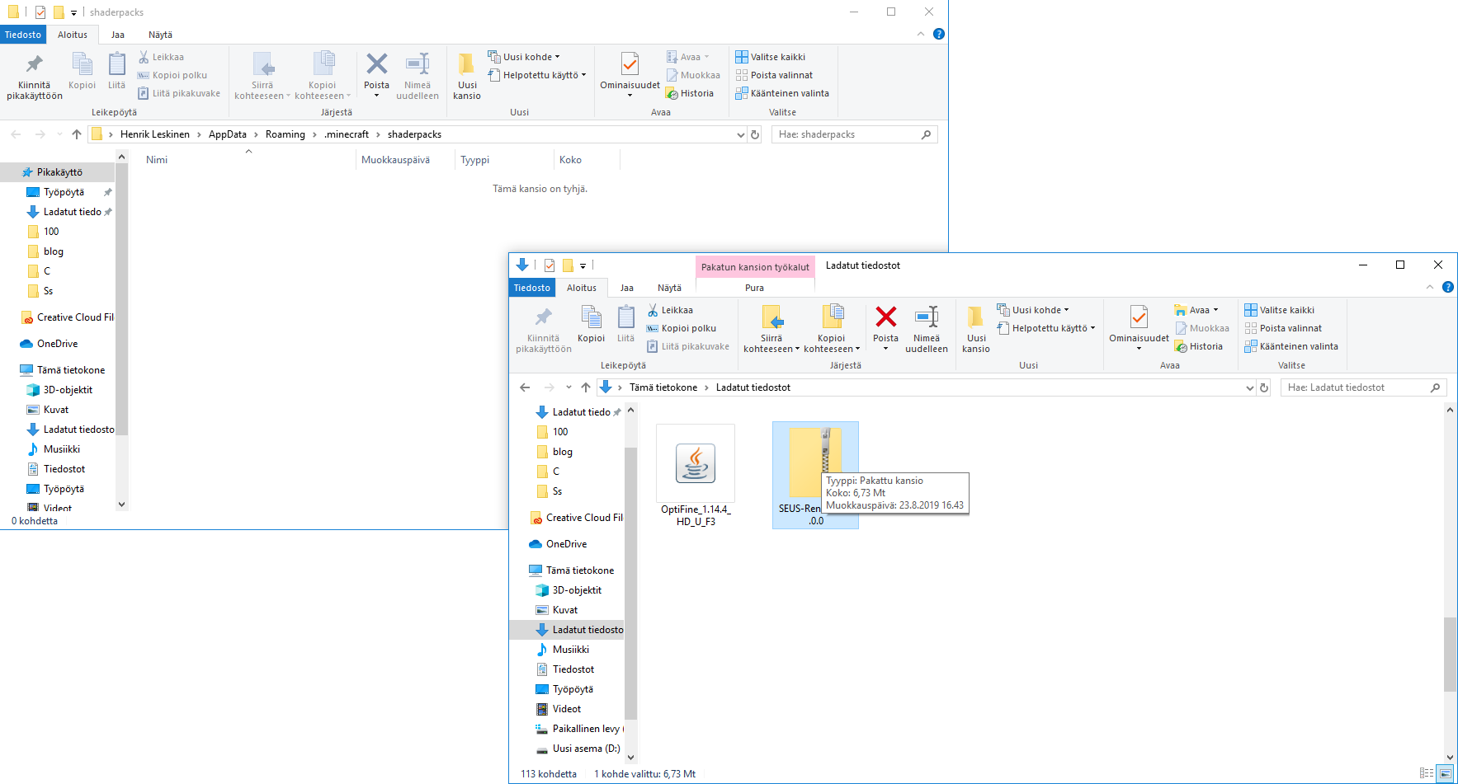Viewport: 1458px width, 784px height.
Task: Open Siirrä kohteeseen dropdown in Ladatut tiedostot
Action: pos(771,344)
